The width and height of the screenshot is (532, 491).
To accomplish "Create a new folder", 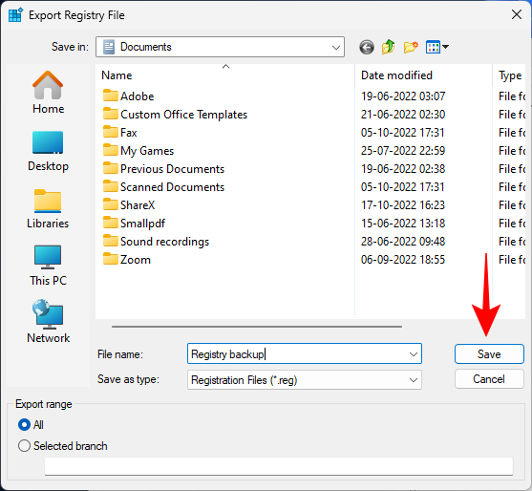I will click(410, 47).
